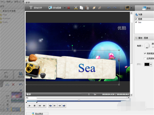Adjust the playback speed slider handle
The image size is (154, 115).
tap(89, 94)
